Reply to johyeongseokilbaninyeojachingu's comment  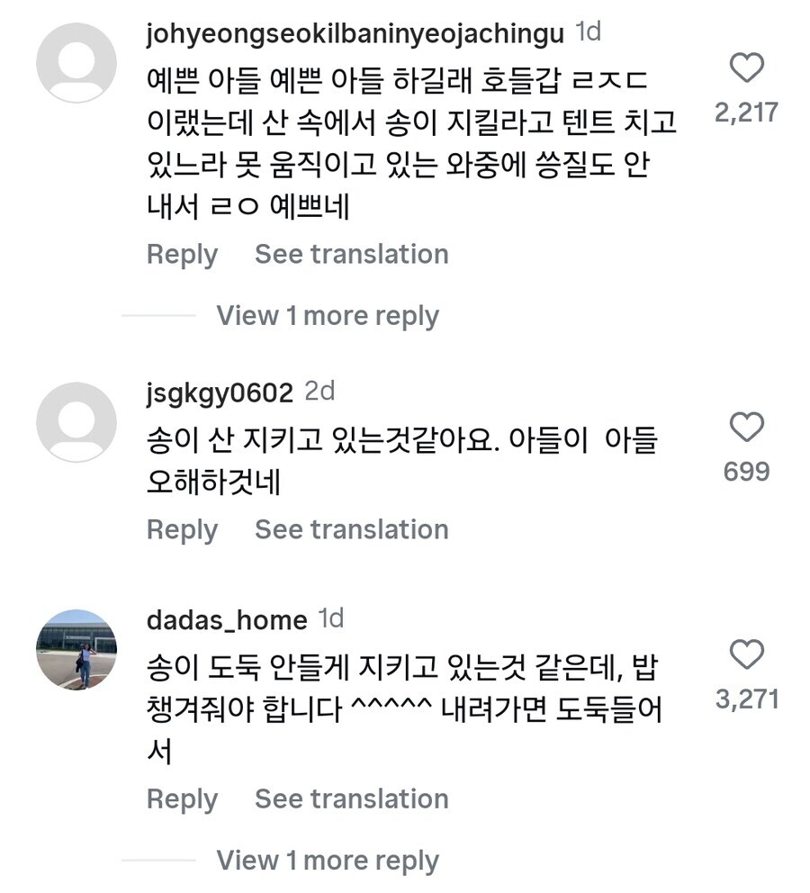coord(181,255)
